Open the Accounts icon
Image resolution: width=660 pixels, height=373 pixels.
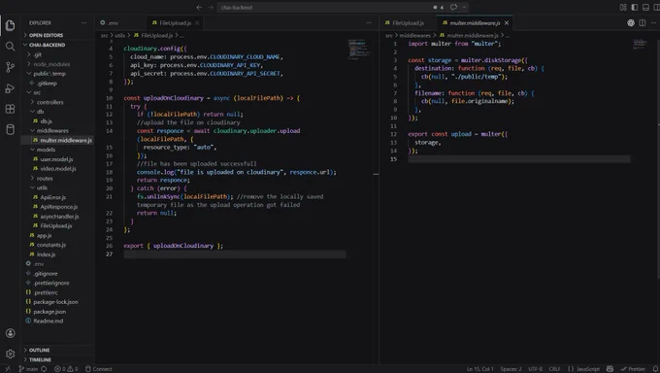point(10,333)
